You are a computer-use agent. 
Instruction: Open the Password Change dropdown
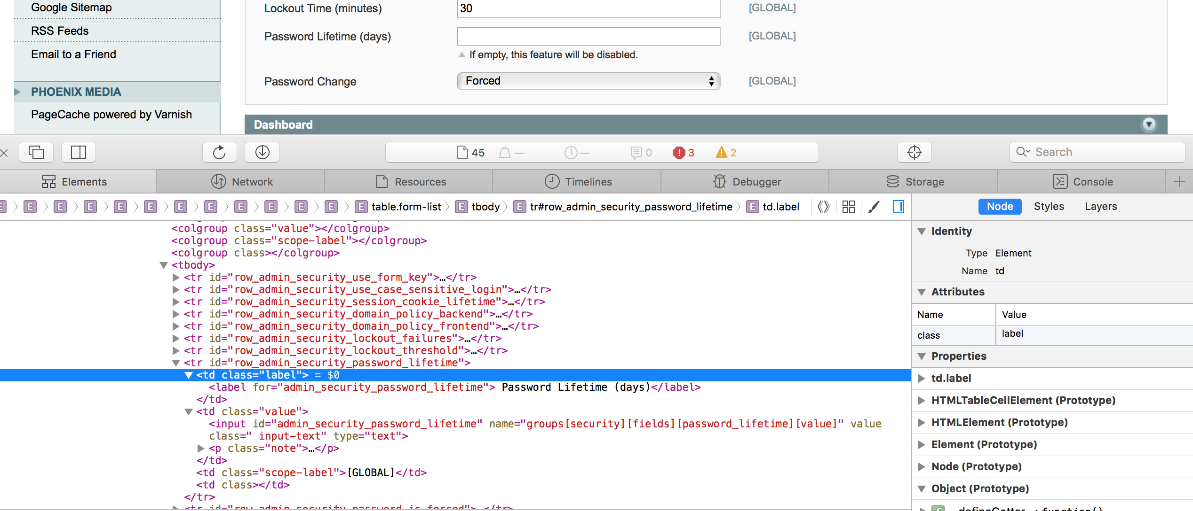click(x=588, y=81)
